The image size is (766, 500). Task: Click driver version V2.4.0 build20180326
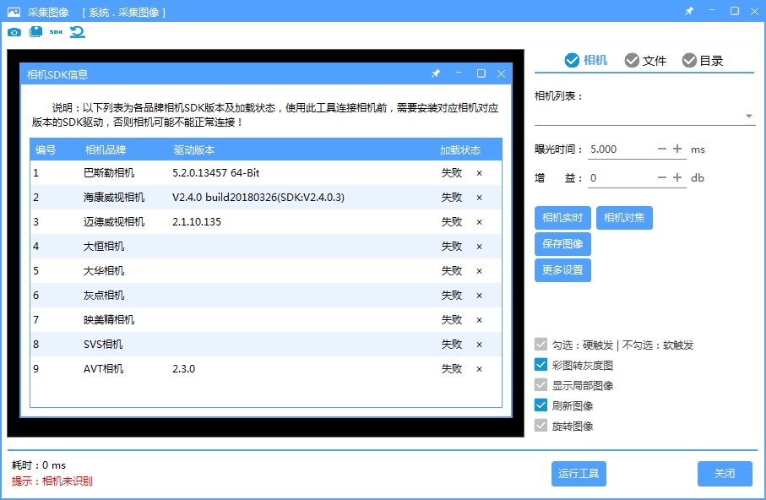coord(258,198)
